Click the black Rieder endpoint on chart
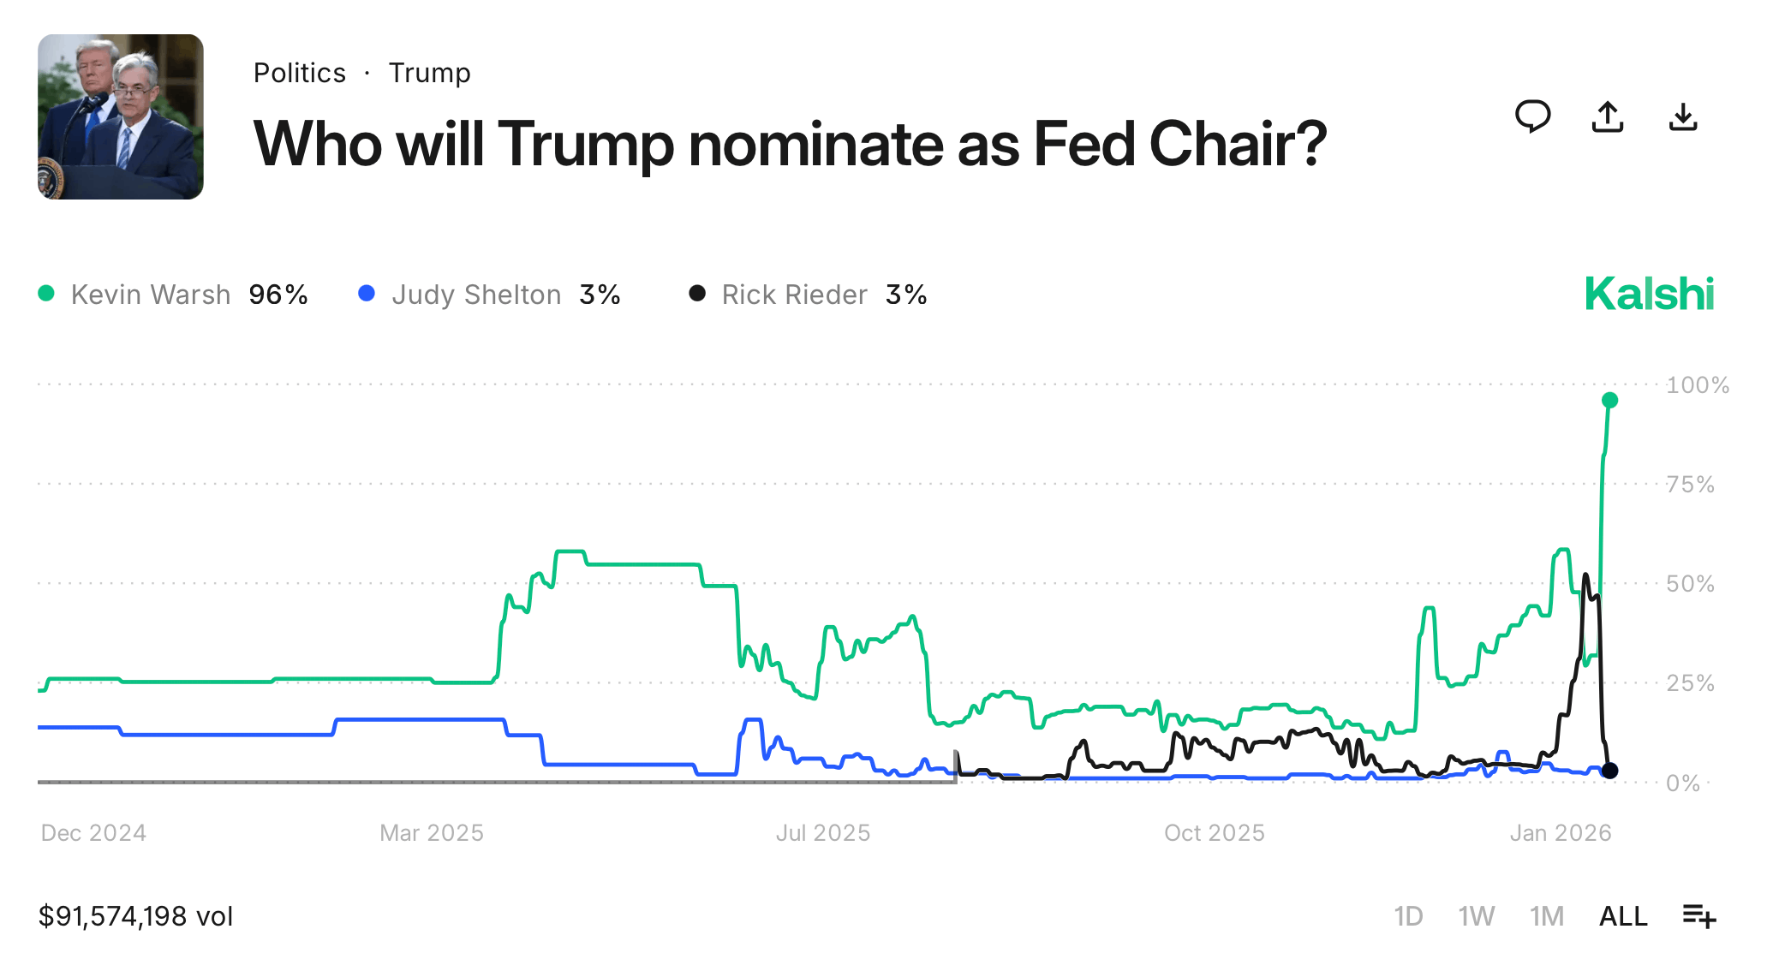The image size is (1773, 959). click(x=1610, y=771)
